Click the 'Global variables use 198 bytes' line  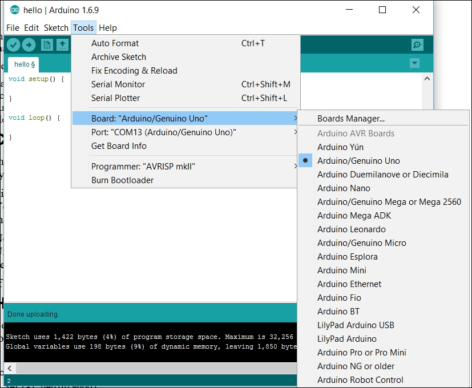(x=151, y=346)
